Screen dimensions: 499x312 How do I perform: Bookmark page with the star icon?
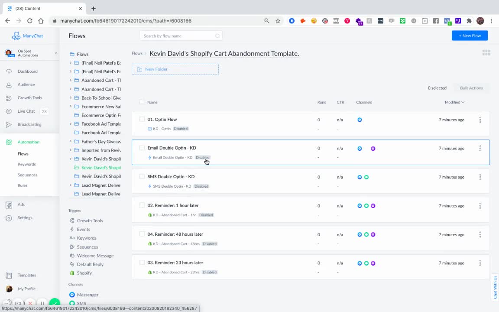tap(278, 21)
